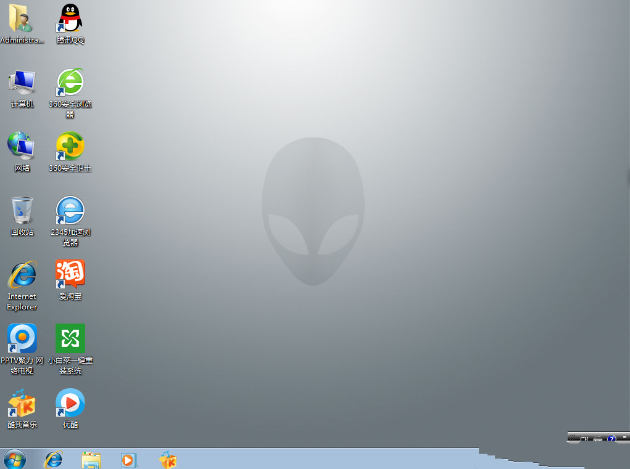Select the PPTV network TV icon
Image resolution: width=630 pixels, height=469 pixels.
point(22,339)
